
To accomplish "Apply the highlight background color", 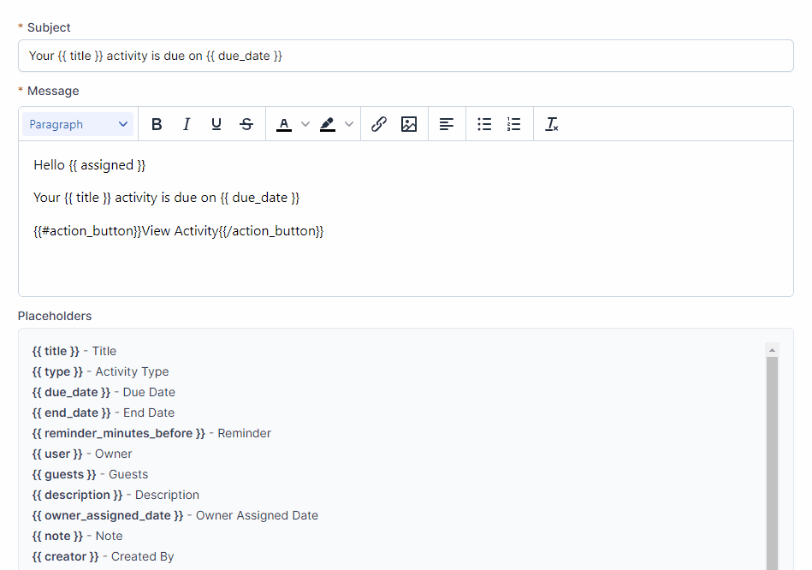I will click(328, 124).
